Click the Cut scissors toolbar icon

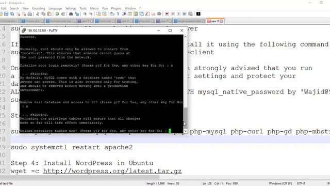[38, 14]
